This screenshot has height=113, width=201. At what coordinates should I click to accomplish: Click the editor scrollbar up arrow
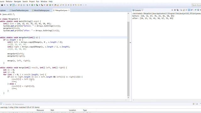point(128,13)
